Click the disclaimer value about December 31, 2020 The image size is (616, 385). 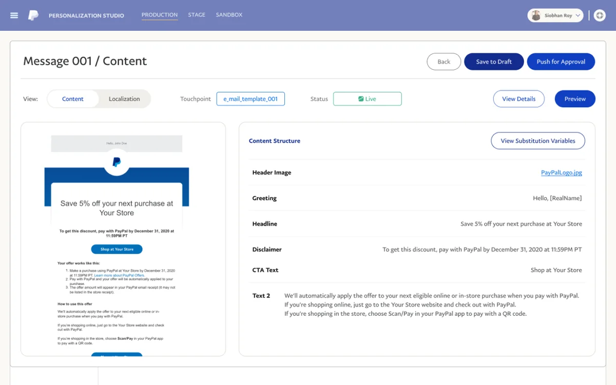[x=482, y=249]
